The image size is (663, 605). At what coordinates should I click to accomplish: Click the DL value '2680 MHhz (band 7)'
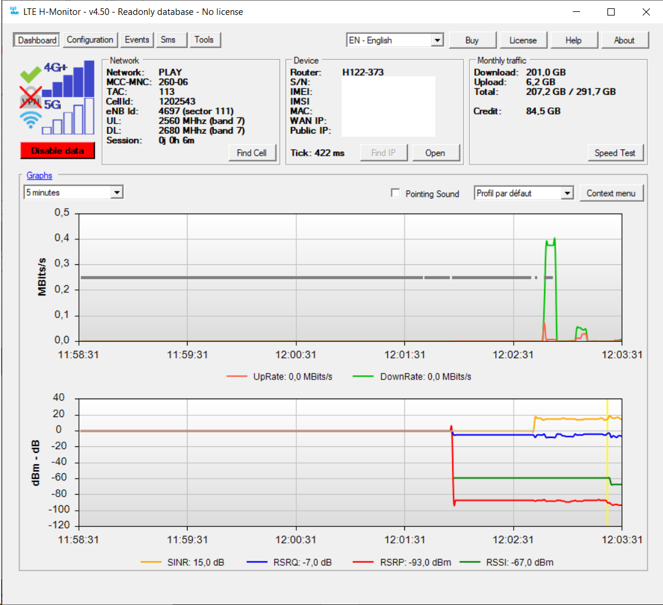coord(202,131)
